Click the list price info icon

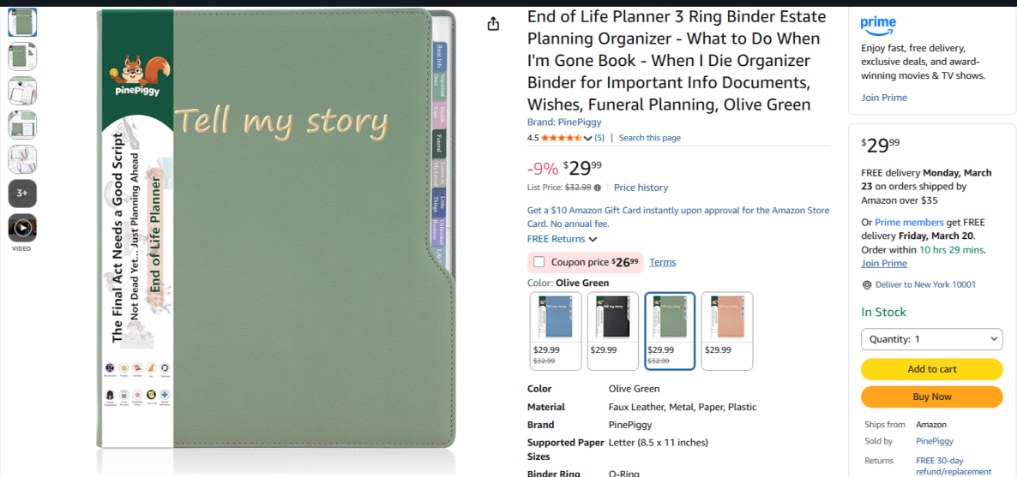click(x=598, y=188)
